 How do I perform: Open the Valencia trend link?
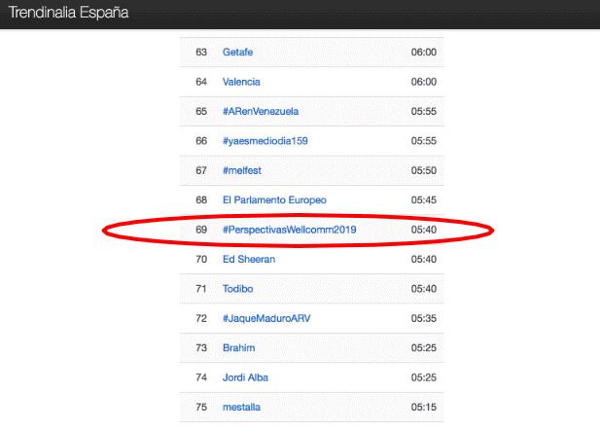tap(241, 82)
